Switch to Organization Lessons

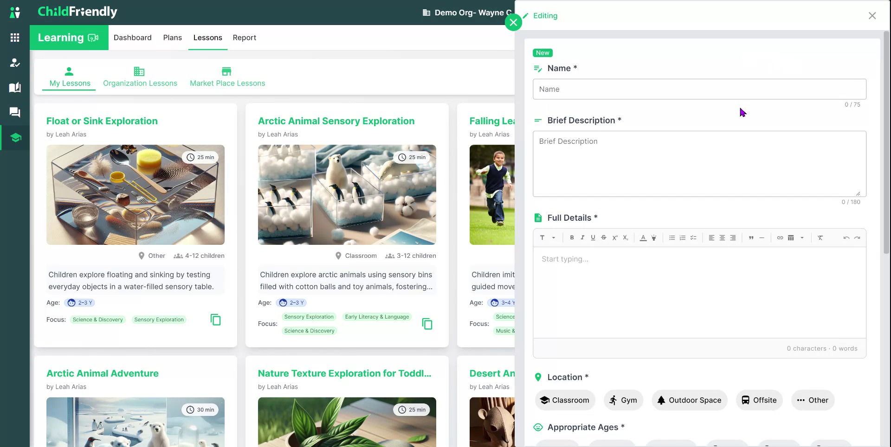coord(140,77)
